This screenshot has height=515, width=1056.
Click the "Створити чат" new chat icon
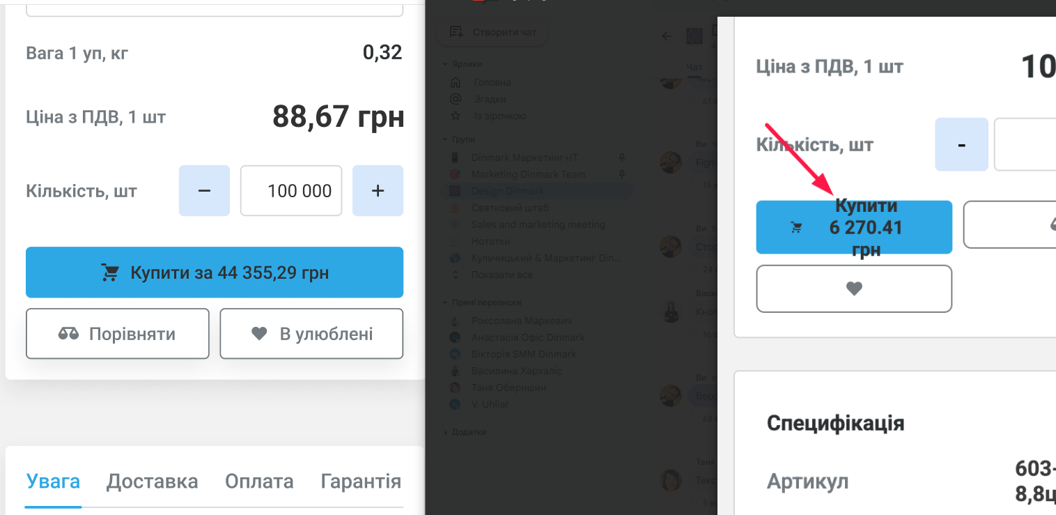point(457,32)
